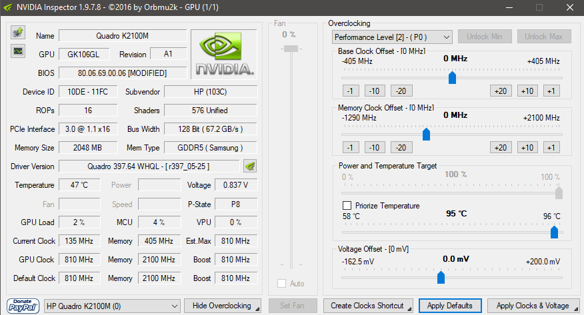Toggle the Priorize Temperature checkbox
This screenshot has height=315, width=584.
tap(347, 205)
